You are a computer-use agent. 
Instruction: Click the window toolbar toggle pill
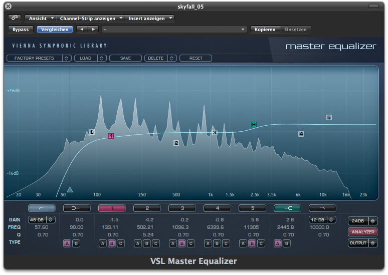click(373, 7)
